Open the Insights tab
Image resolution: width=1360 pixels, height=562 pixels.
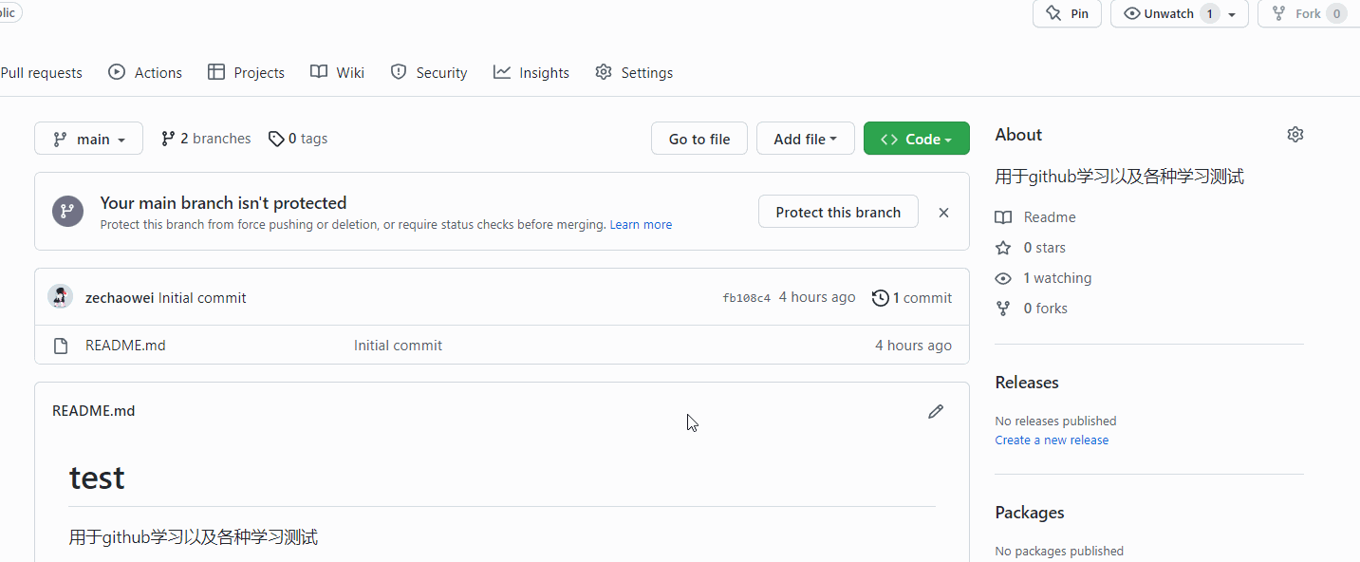tap(531, 72)
